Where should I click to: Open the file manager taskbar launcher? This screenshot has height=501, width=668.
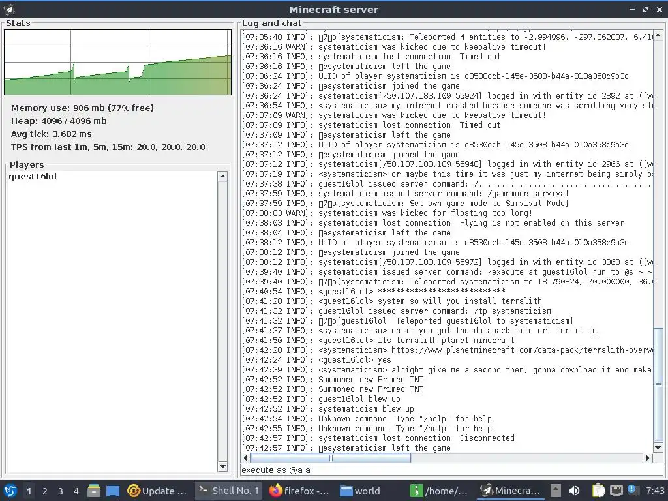[94, 491]
